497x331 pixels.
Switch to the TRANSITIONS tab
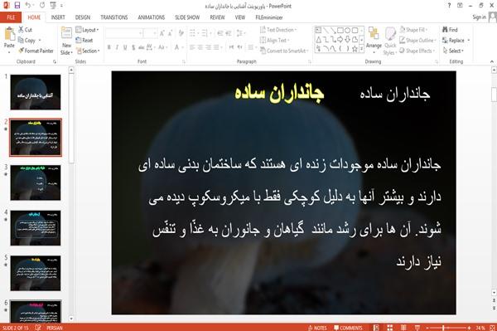point(114,17)
